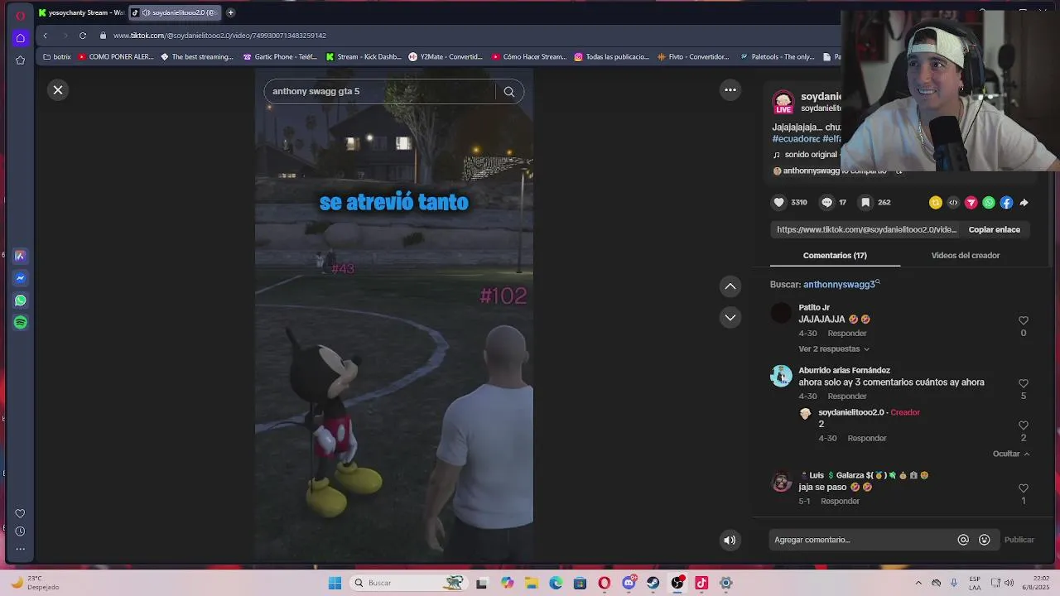Open soydanielitooo2.0 LIVE profile avatar
Screen dimensions: 1060x596
[x=783, y=103]
